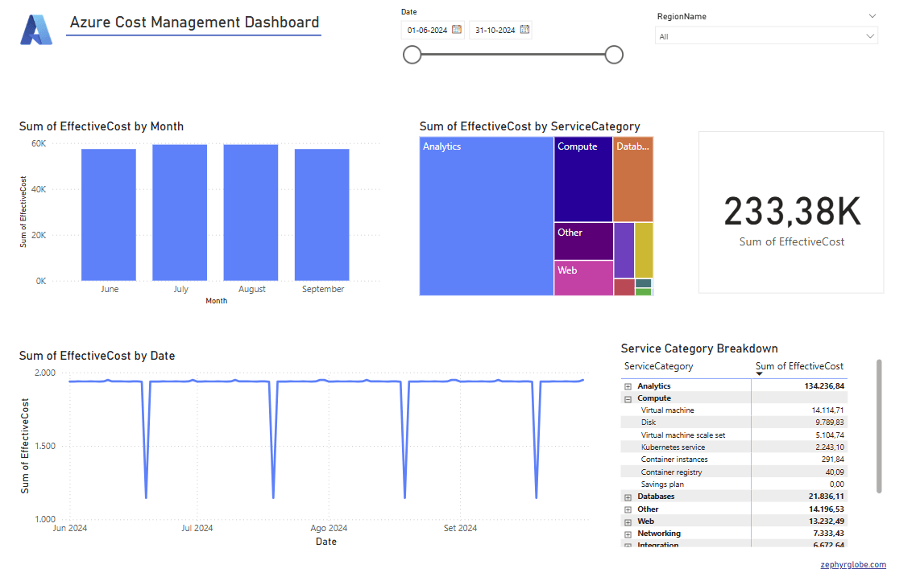
Task: Click the breakdown table vertical scrollbar
Action: 879,427
